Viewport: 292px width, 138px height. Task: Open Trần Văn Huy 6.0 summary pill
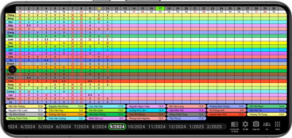point(66,110)
